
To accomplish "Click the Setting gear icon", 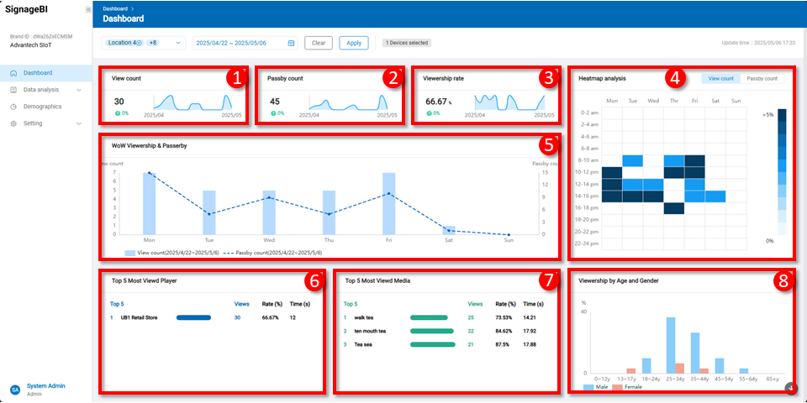I will [x=13, y=123].
